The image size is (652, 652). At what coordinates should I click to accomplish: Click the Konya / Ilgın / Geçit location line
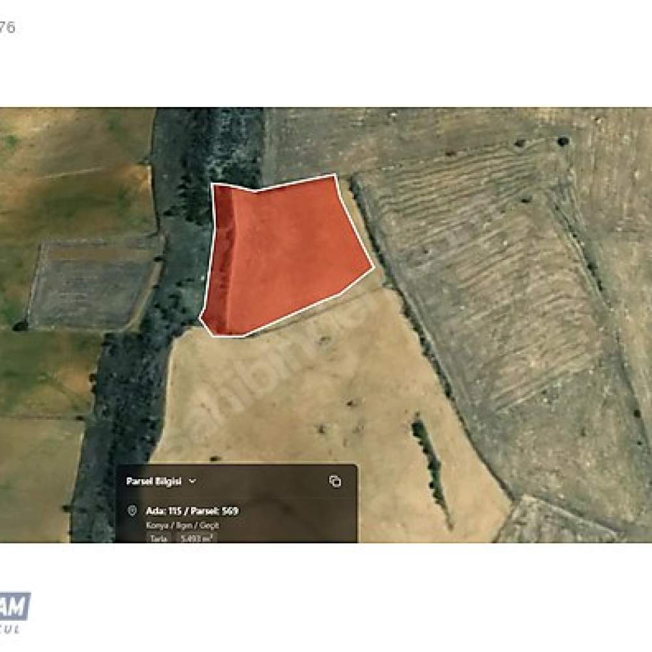pos(182,525)
